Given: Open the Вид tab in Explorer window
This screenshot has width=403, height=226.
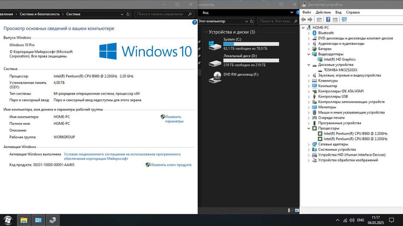Looking at the screenshot, I should (206, 12).
